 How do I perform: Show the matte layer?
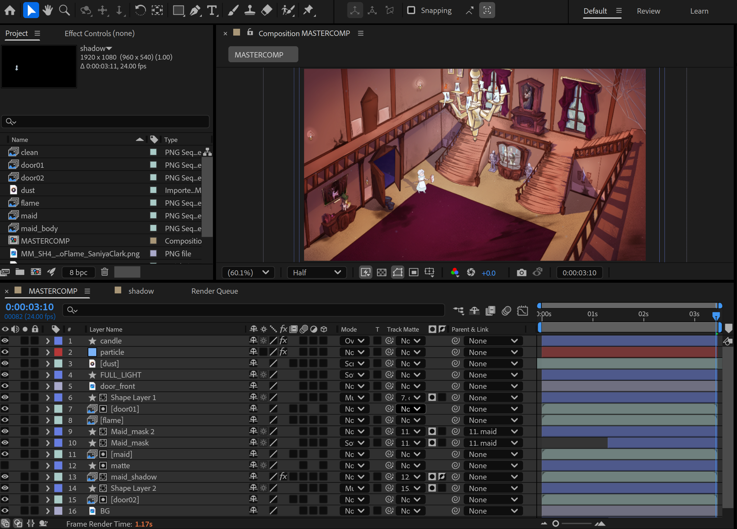5,465
